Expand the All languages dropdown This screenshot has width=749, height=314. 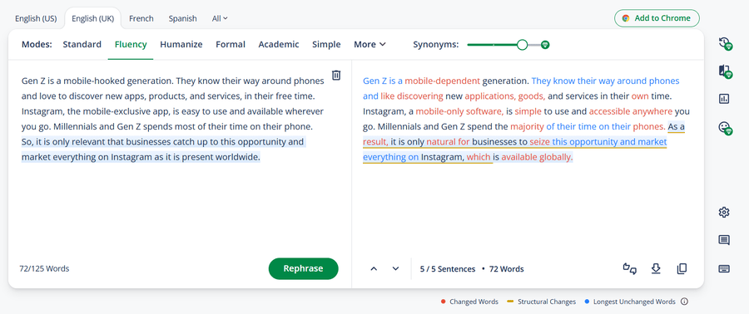pos(220,18)
